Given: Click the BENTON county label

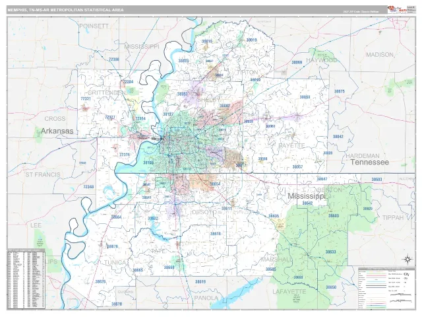Looking at the screenshot, I should [x=330, y=190].
